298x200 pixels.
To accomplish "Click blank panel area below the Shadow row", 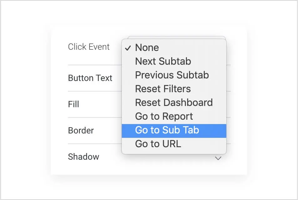I will coord(149,169).
